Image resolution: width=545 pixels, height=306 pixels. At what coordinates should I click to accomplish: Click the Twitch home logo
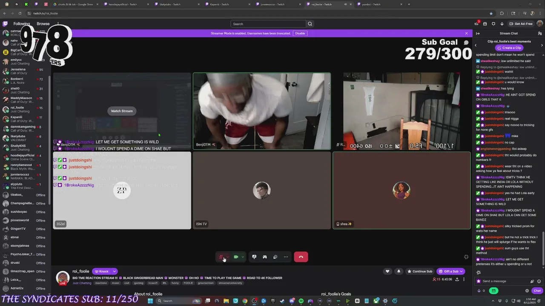5,24
